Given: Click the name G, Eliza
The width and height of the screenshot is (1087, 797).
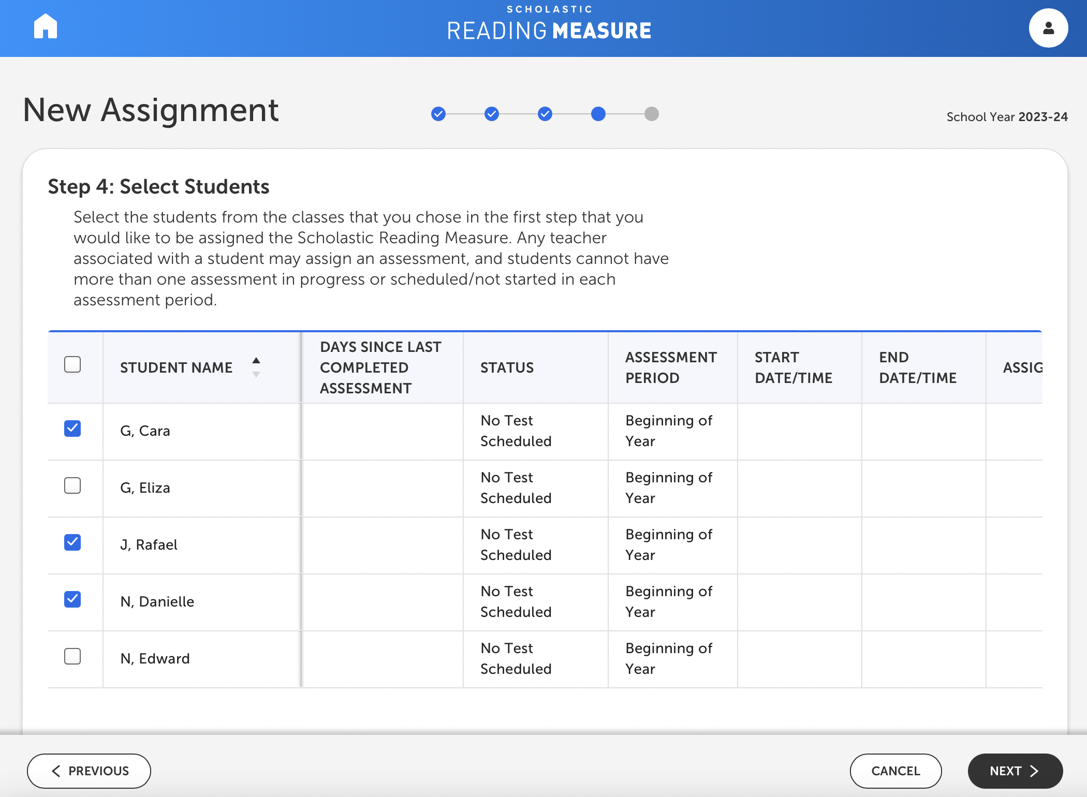Looking at the screenshot, I should 145,488.
